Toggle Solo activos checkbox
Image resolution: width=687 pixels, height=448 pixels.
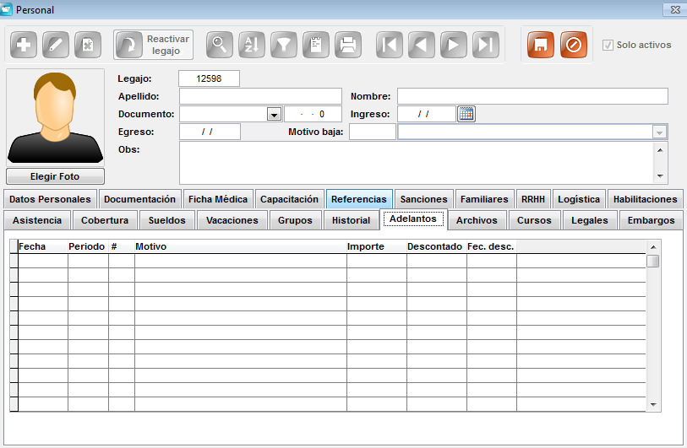tap(608, 45)
